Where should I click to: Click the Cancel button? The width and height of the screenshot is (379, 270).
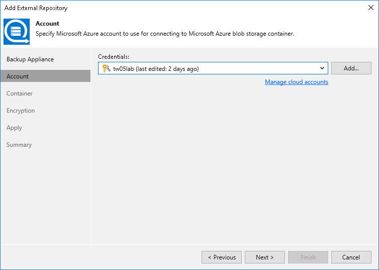pyautogui.click(x=351, y=257)
